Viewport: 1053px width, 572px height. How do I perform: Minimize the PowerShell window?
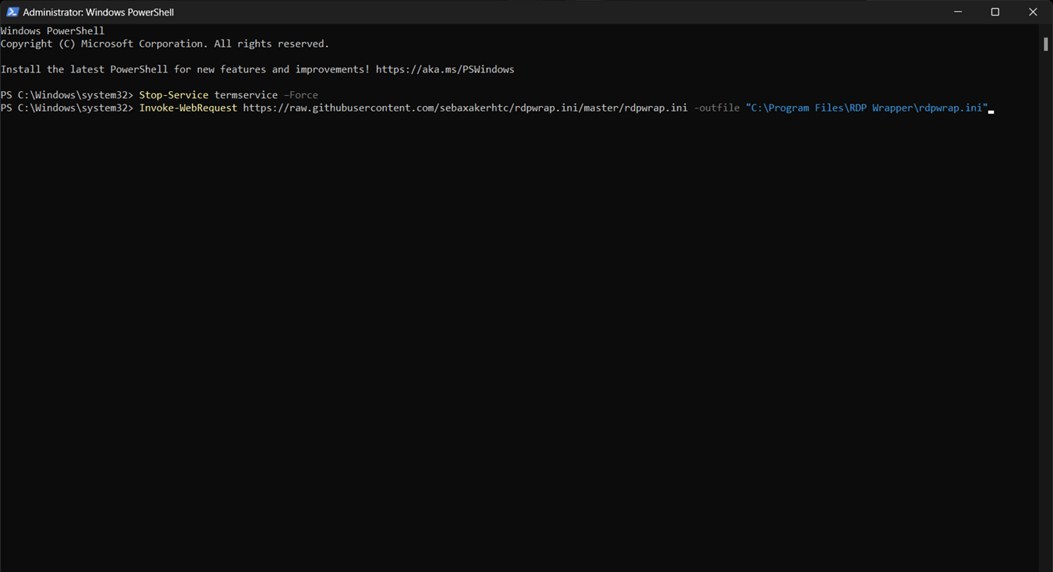(x=958, y=12)
